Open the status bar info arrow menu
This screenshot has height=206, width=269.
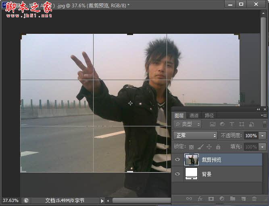(x=102, y=201)
